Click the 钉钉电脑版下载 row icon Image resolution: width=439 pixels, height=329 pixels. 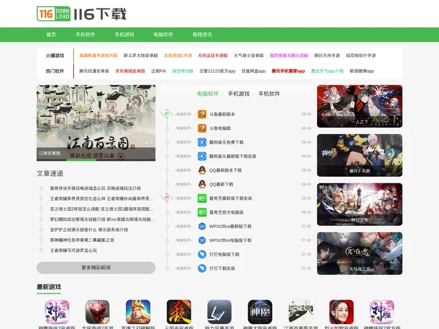202,254
